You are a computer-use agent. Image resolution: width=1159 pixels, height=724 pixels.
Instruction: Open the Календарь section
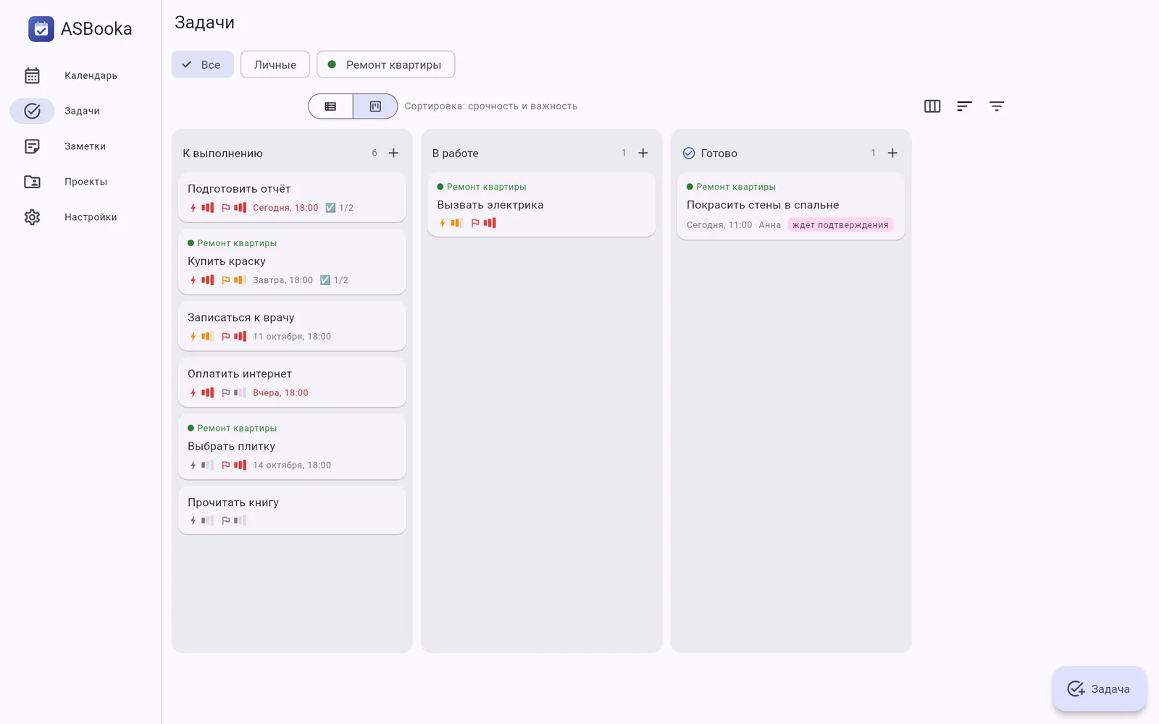[x=80, y=75]
